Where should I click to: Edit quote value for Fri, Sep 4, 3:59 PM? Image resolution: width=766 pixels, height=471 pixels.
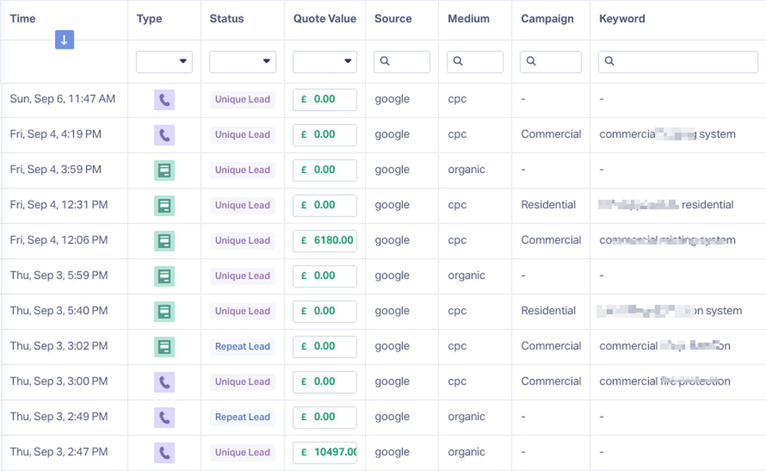pos(325,170)
